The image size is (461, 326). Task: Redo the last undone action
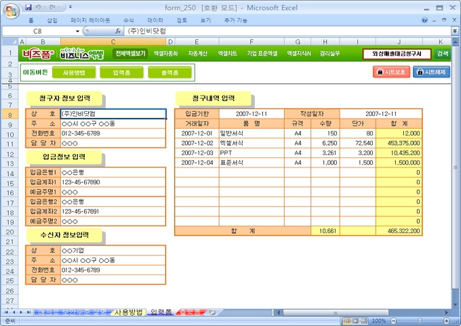click(x=54, y=7)
